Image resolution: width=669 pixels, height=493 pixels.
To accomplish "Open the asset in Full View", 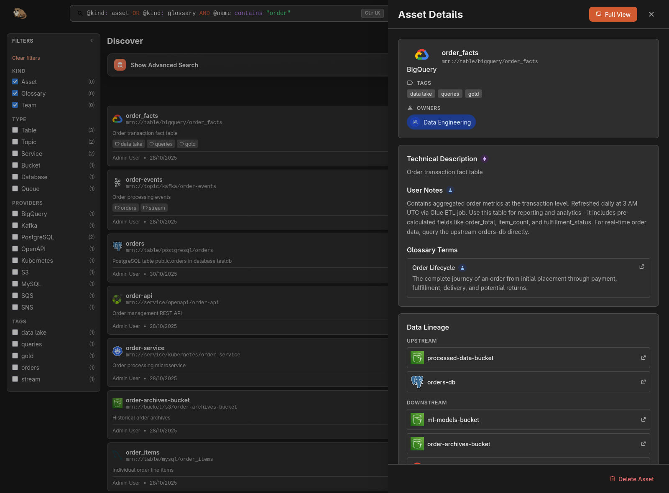I will point(613,14).
